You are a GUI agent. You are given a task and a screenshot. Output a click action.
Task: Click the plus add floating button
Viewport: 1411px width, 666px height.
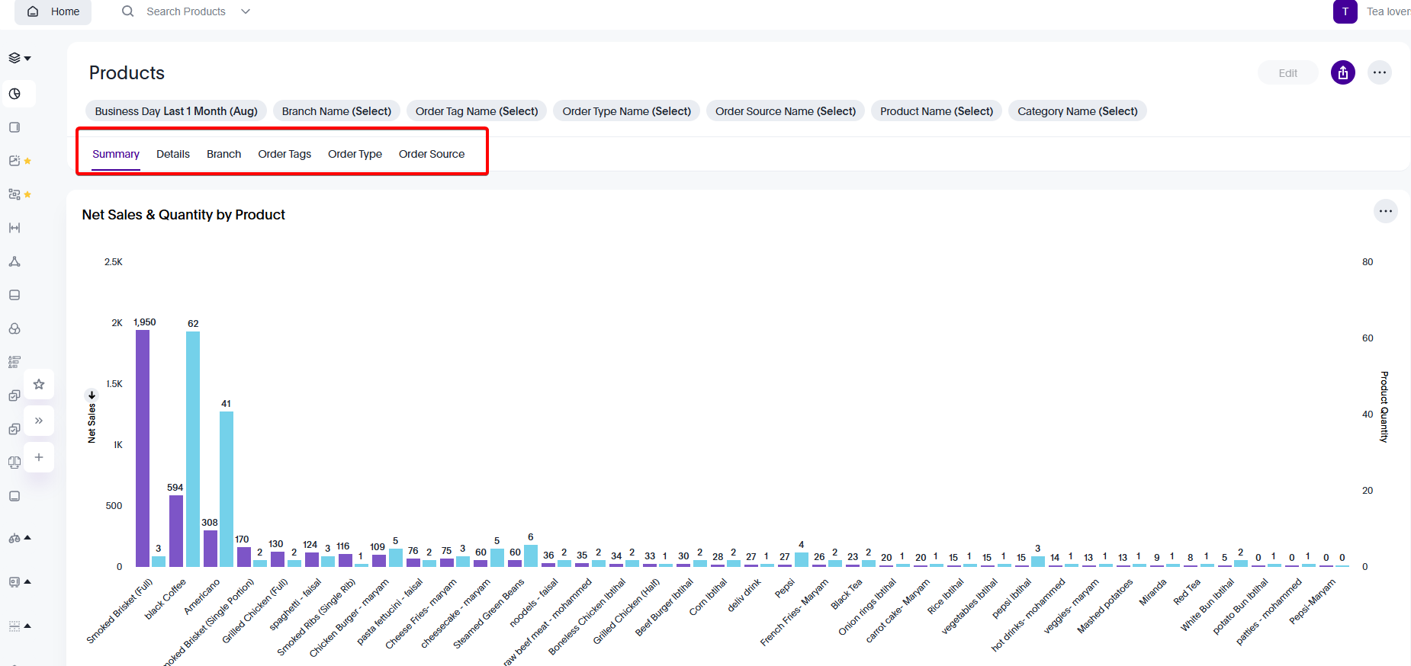click(39, 457)
